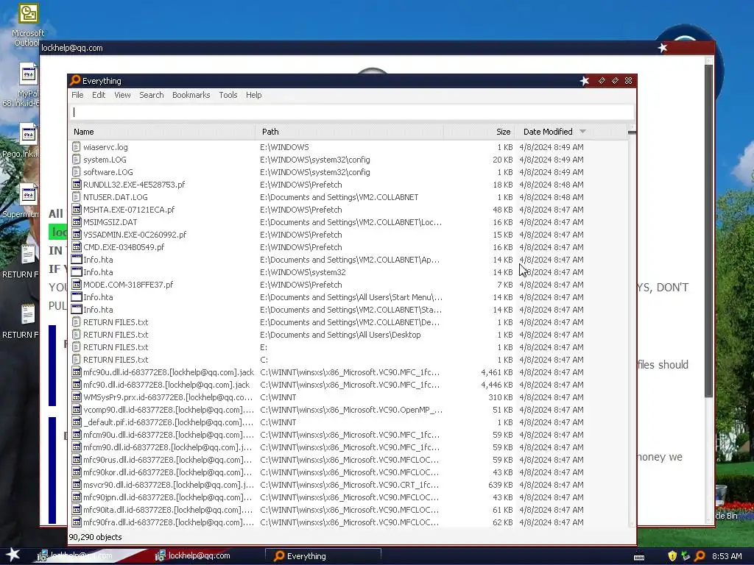Click the keyboard tray icon
The height and width of the screenshot is (565, 754).
(639, 557)
